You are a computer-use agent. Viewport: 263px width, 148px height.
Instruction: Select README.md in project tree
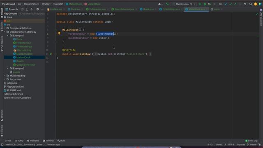tap(14, 90)
